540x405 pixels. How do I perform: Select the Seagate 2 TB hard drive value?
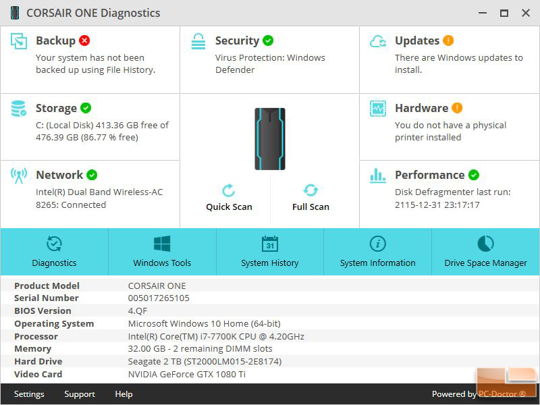205,362
